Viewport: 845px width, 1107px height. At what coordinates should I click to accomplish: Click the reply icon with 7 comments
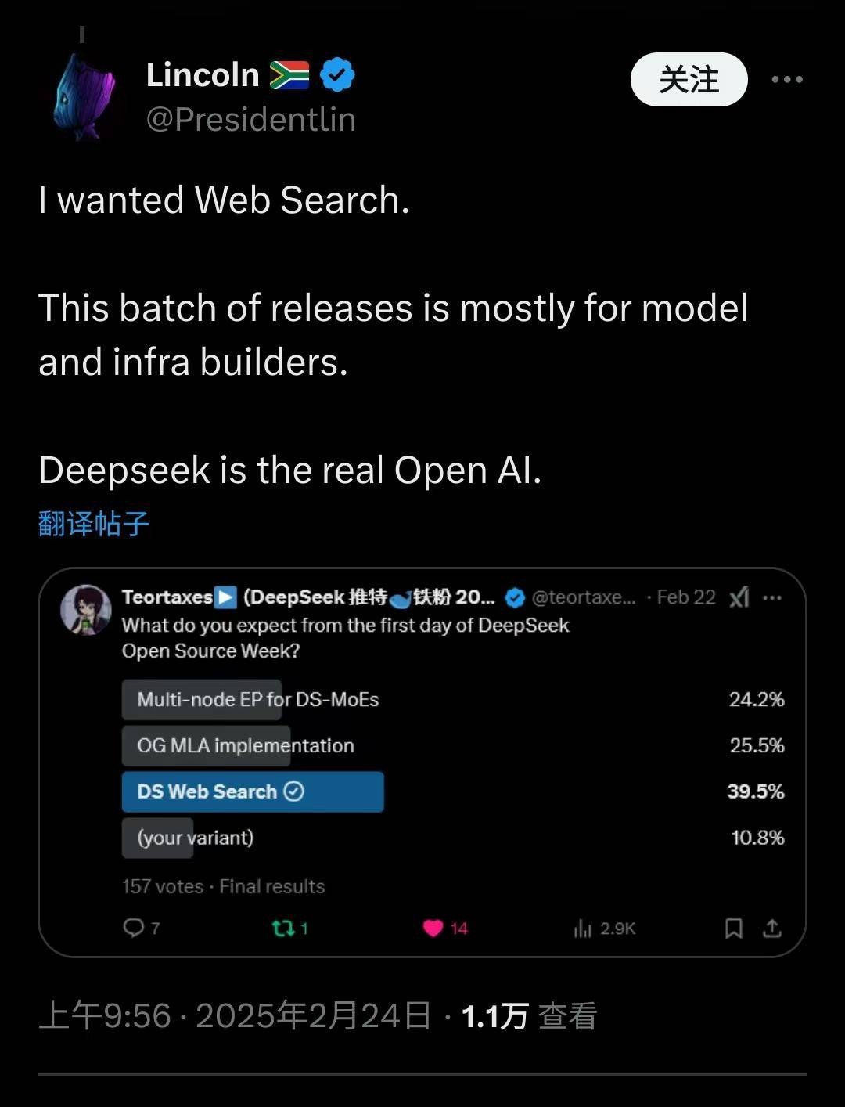[135, 928]
